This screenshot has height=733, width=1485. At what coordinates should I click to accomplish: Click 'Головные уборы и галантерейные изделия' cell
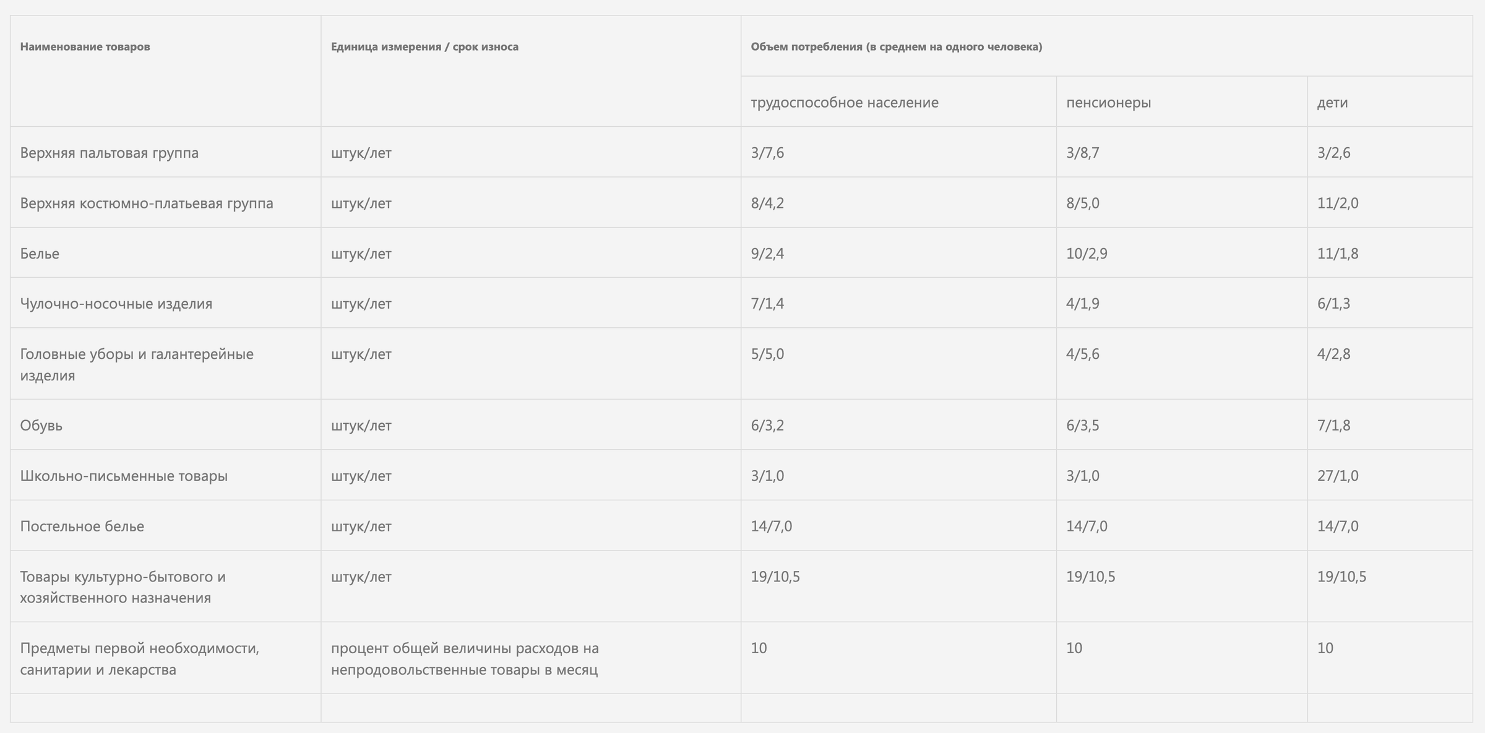click(x=137, y=364)
